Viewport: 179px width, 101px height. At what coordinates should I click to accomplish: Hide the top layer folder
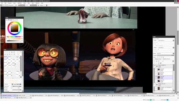tap(155, 66)
